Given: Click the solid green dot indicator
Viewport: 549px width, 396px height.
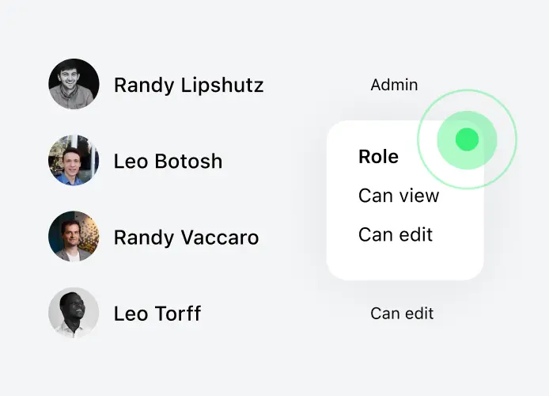Looking at the screenshot, I should click(467, 140).
